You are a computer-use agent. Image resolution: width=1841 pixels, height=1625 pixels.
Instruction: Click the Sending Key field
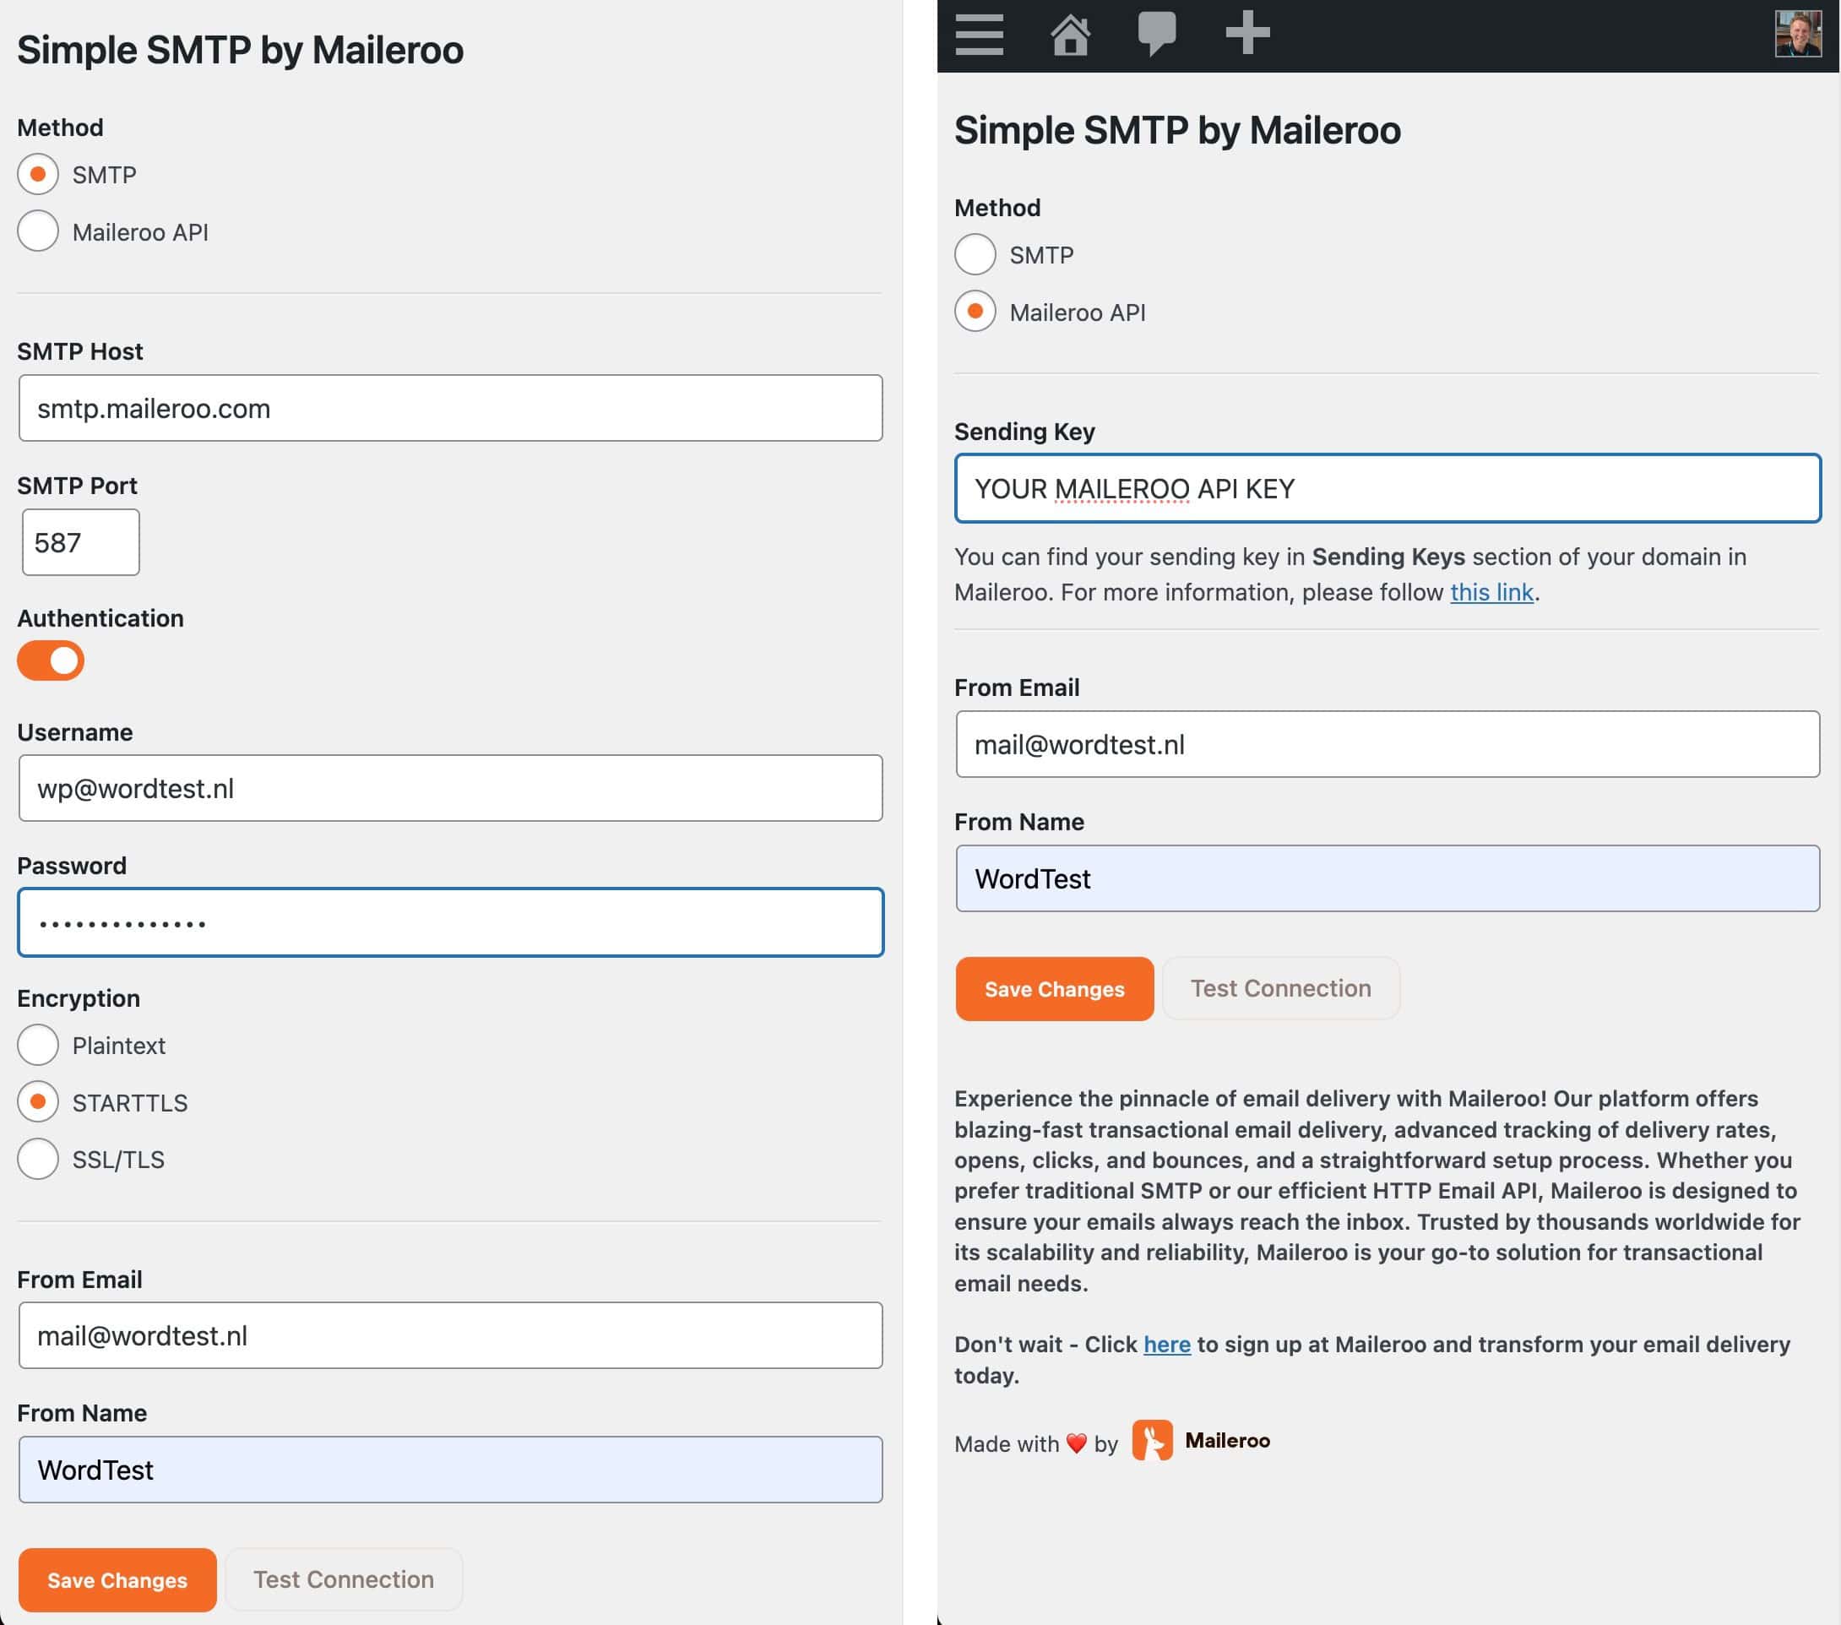pos(1388,488)
